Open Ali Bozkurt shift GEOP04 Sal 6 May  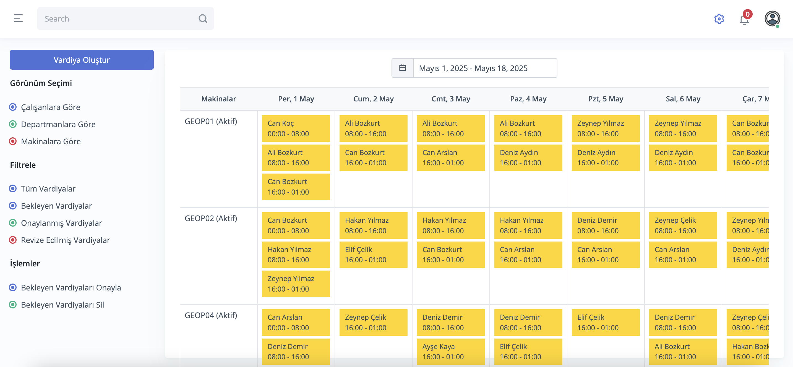[683, 352]
